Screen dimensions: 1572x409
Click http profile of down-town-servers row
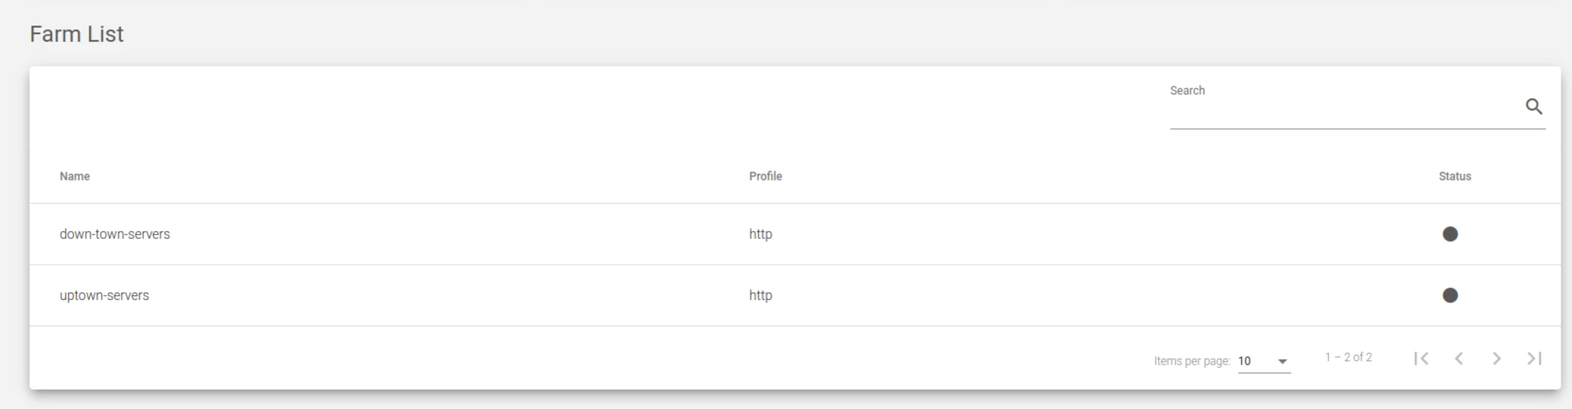[x=761, y=234]
